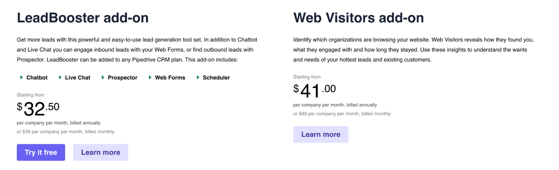Open the Web Forms feature label

pyautogui.click(x=170, y=78)
